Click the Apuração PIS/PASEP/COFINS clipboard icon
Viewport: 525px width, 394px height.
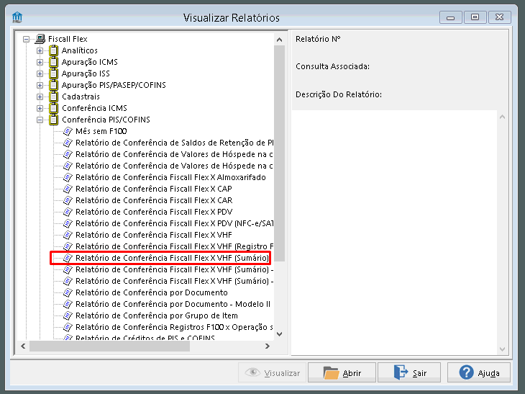click(53, 85)
